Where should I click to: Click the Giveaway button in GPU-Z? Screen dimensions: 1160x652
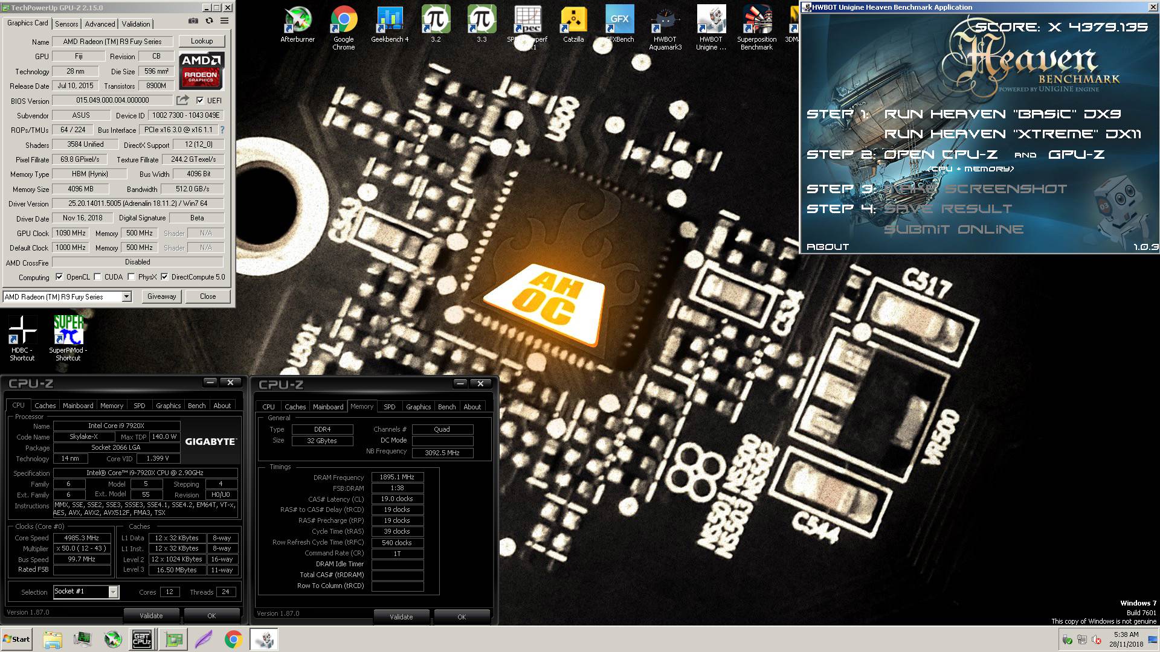pyautogui.click(x=162, y=296)
